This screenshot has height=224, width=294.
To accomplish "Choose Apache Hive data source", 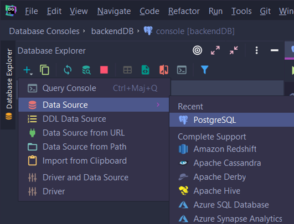I will pyautogui.click(x=232, y=191).
